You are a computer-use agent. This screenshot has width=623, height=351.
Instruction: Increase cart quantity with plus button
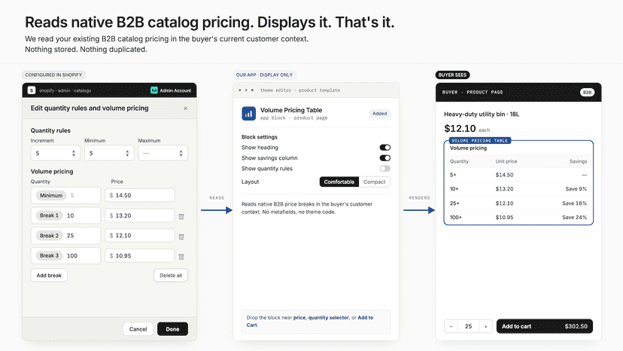[485, 326]
